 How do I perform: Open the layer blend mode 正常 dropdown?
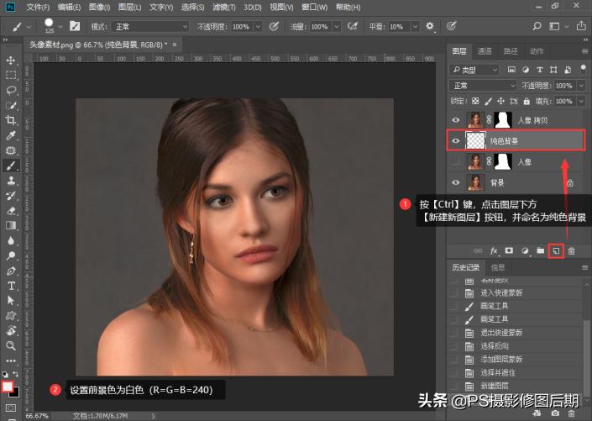(484, 86)
